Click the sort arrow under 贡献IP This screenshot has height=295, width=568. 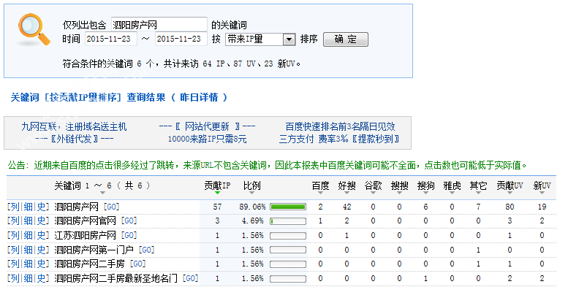pyautogui.click(x=216, y=193)
